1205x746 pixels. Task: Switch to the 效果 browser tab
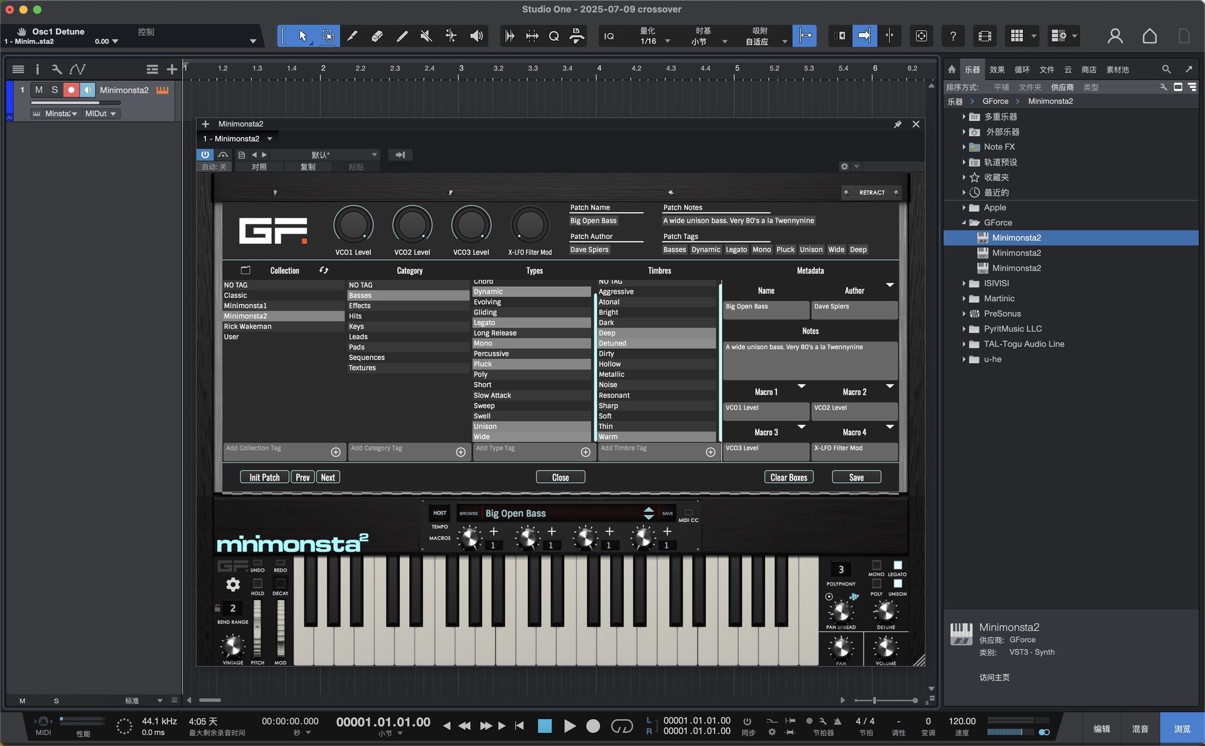tap(997, 70)
